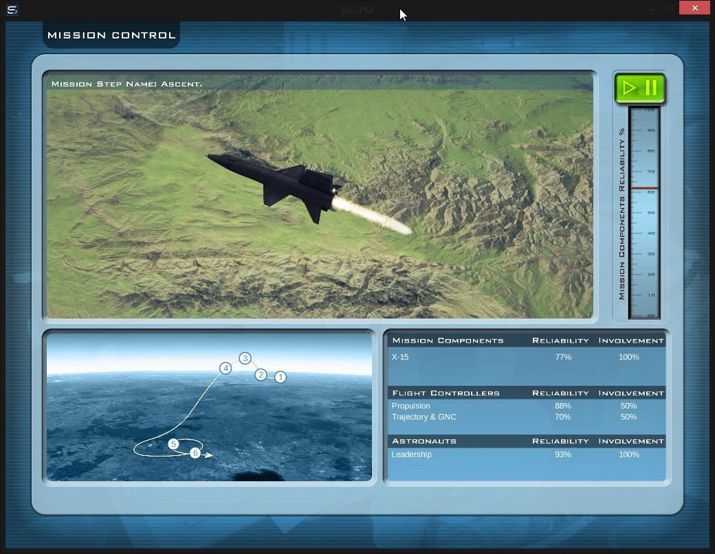
Task: Click Propulsion reliability value 88%
Action: pos(563,406)
